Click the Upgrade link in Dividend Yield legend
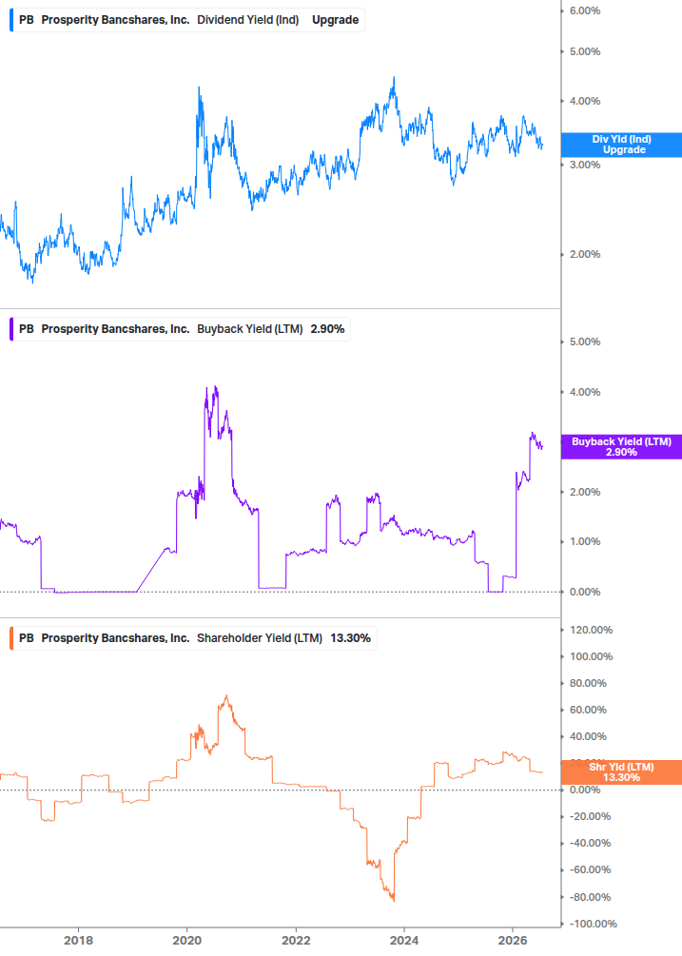This screenshot has height=956, width=682. pyautogui.click(x=335, y=20)
